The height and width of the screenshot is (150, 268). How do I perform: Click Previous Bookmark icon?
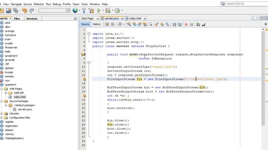pyautogui.click(x=157, y=25)
